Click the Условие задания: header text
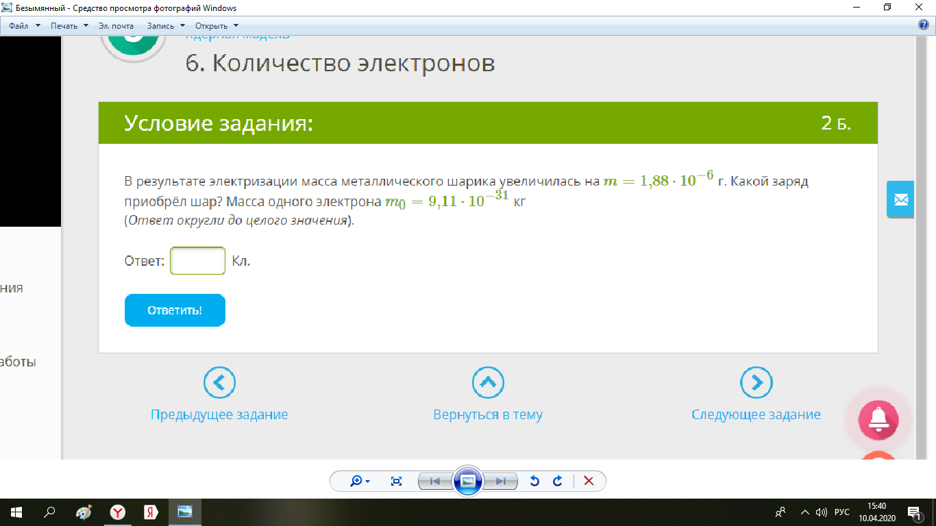 219,123
